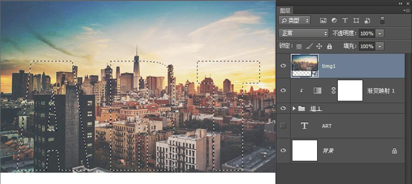This screenshot has width=412, height=184.
Task: Select the ART layer name
Action: [326, 126]
